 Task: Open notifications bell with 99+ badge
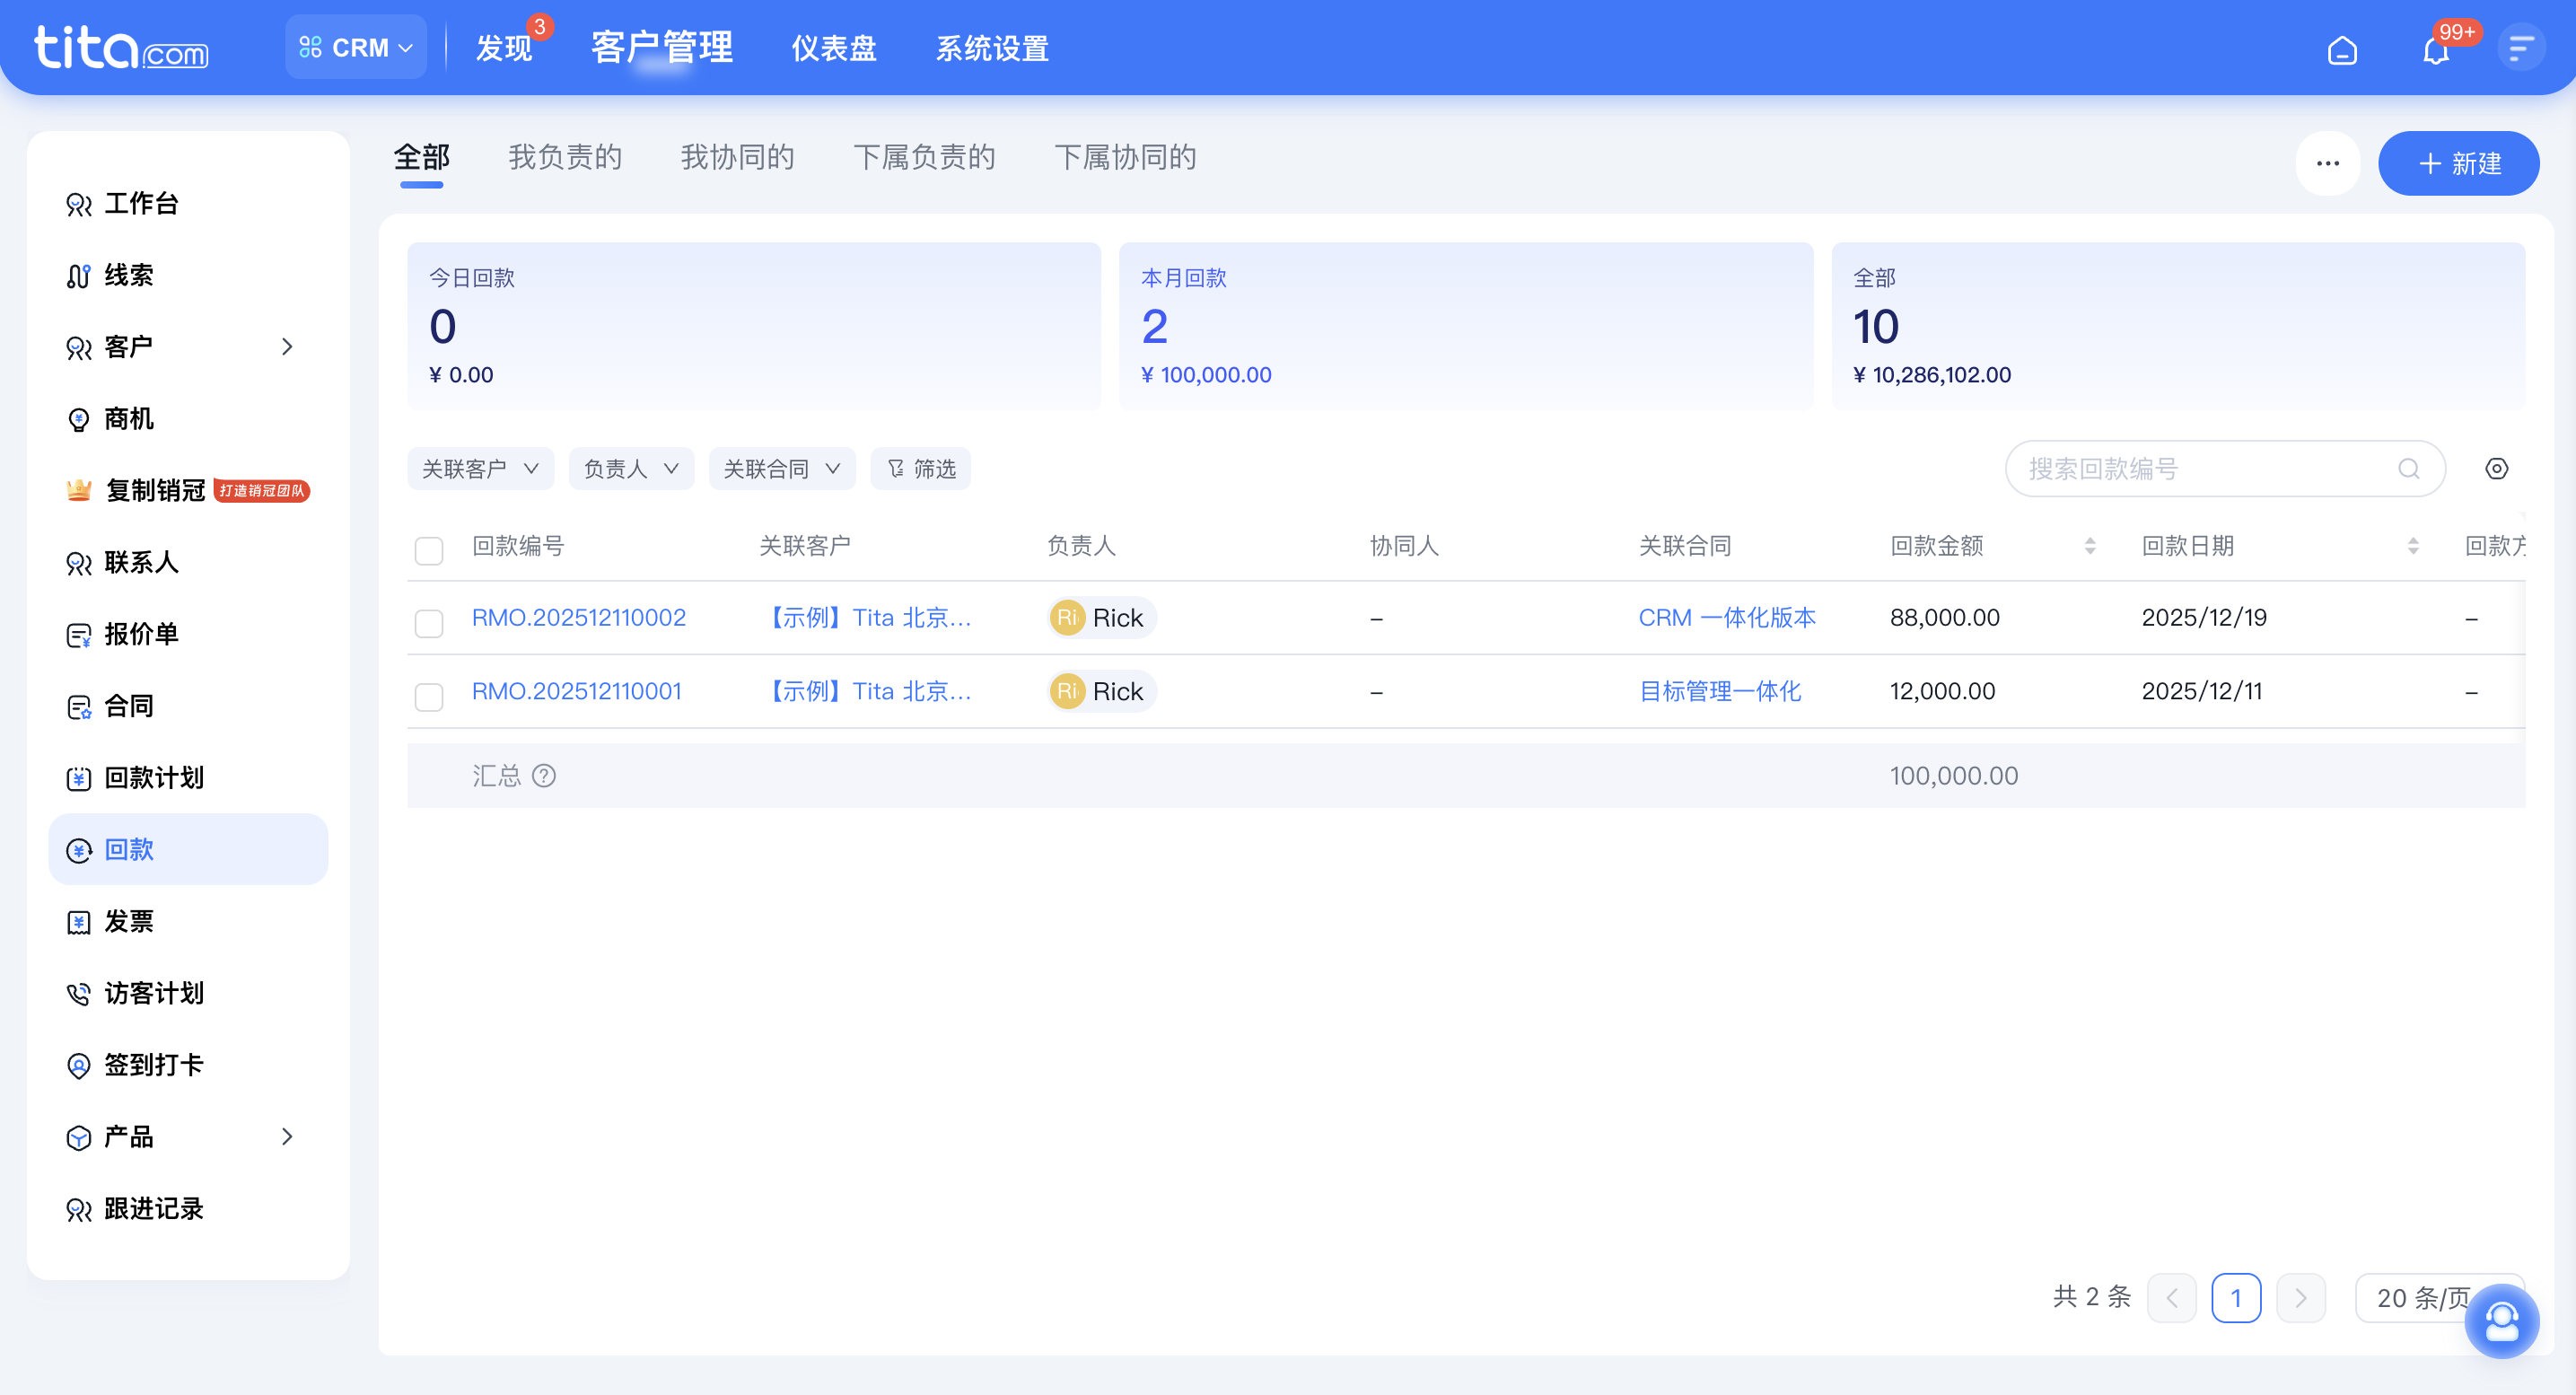click(x=2437, y=49)
